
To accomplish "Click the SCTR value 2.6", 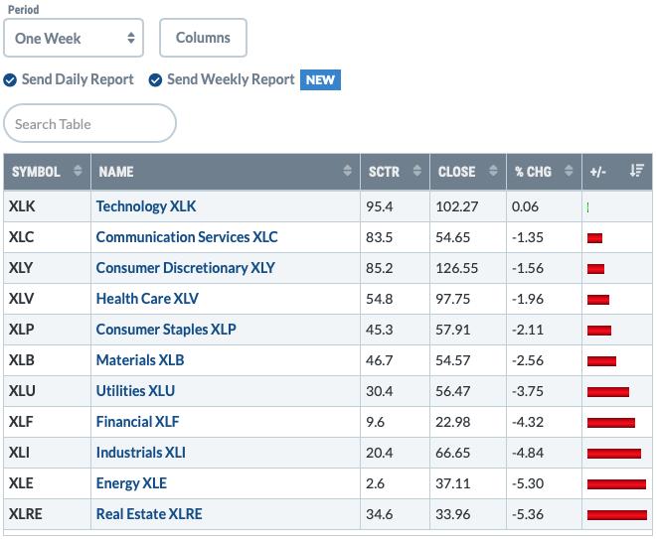I will point(376,483).
